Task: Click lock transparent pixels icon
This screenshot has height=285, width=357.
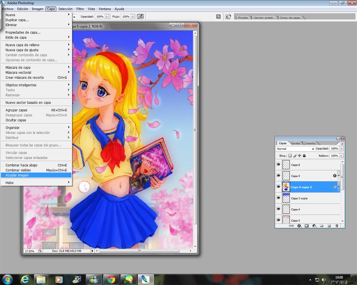Action: point(290,155)
